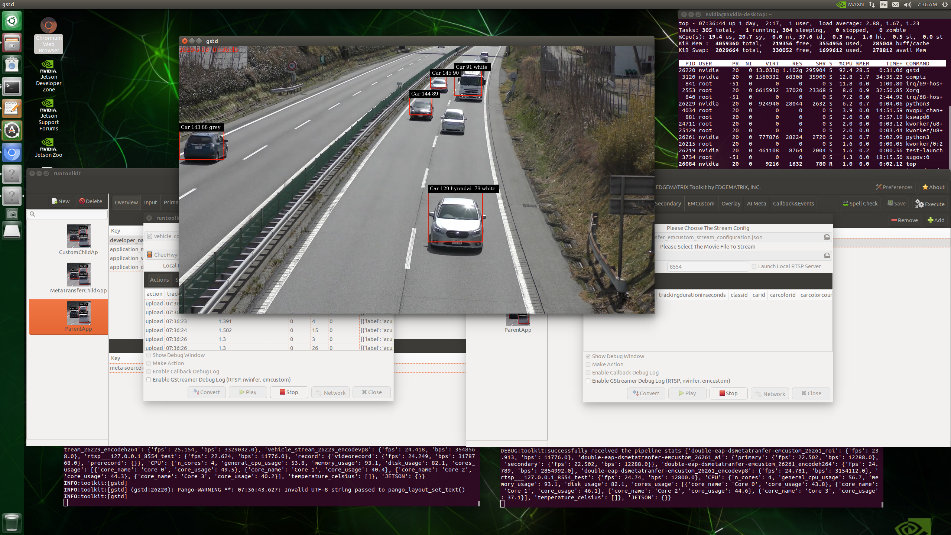Click Network in the right runtoolkit dialog
Image resolution: width=951 pixels, height=535 pixels.
[x=770, y=393]
